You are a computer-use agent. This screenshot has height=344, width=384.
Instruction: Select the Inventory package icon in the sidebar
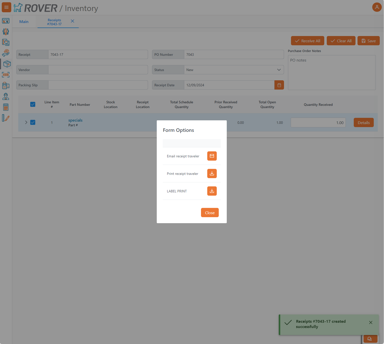pos(6,64)
